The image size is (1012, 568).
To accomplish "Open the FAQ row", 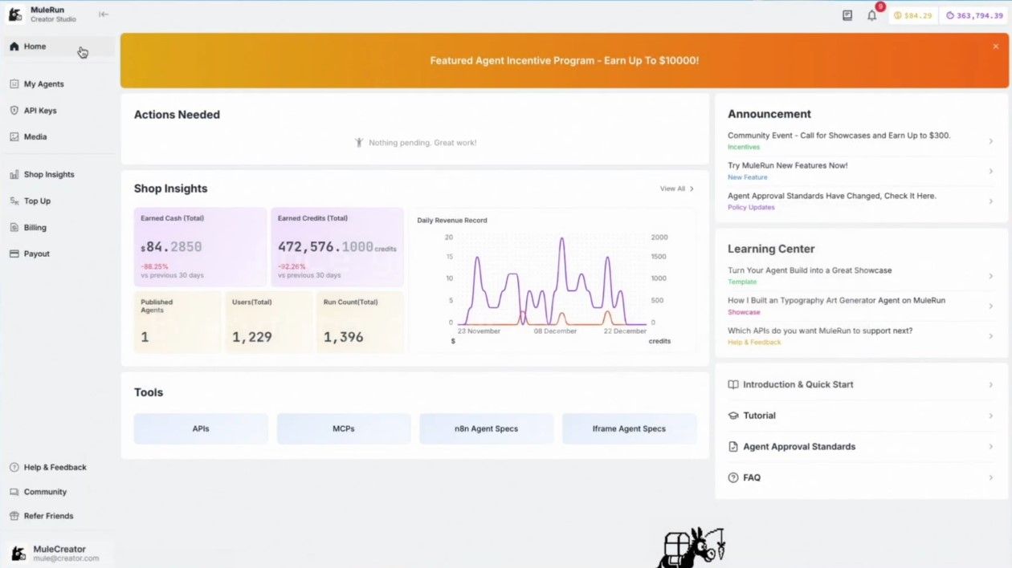I will [861, 477].
